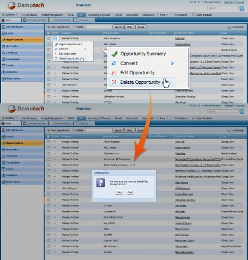Click the CRM Welcome sidebar icon, upper screenshot
248x260 pixels.
coord(4,27)
